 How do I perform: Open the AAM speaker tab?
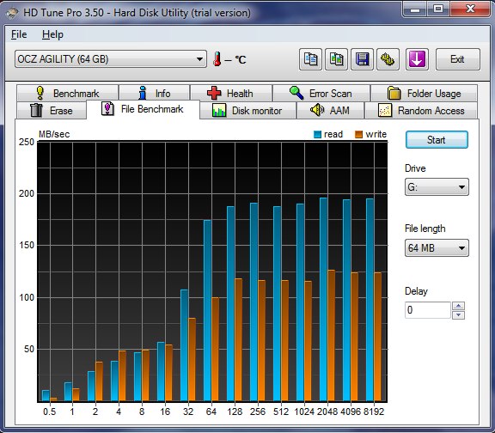click(x=330, y=111)
